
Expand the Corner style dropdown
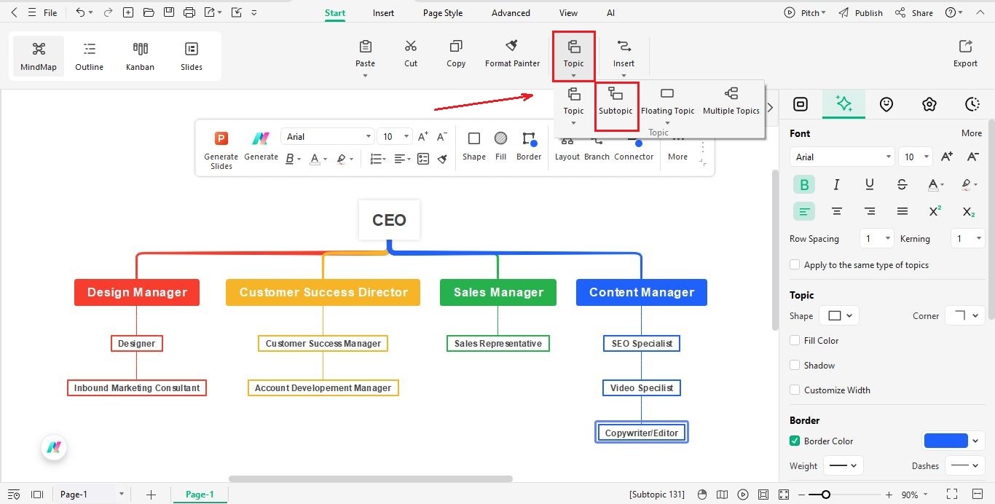(x=964, y=315)
